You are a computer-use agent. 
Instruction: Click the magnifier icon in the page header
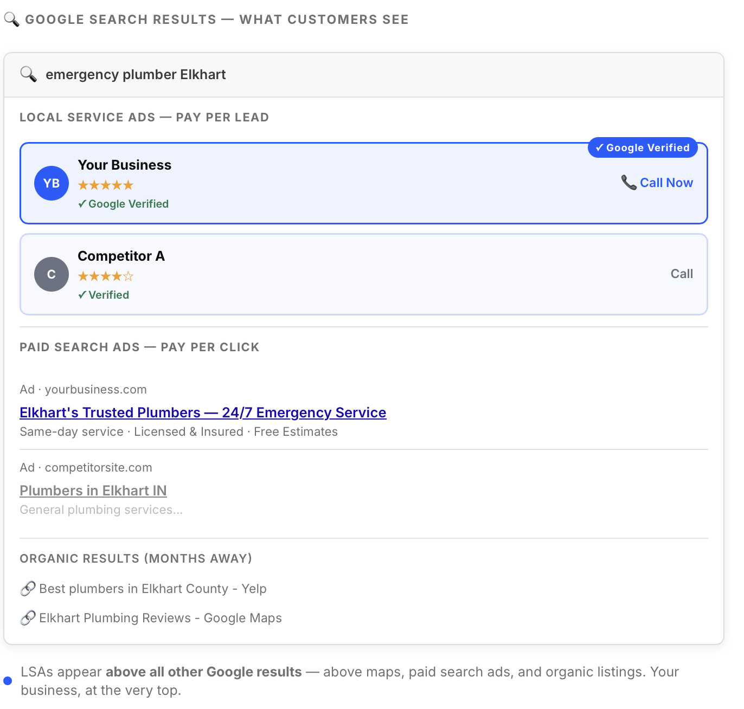pos(11,19)
